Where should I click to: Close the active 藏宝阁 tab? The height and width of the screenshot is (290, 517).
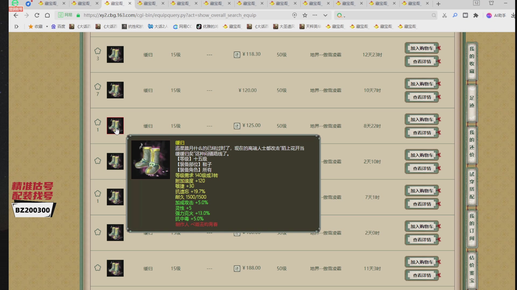(x=130, y=3)
